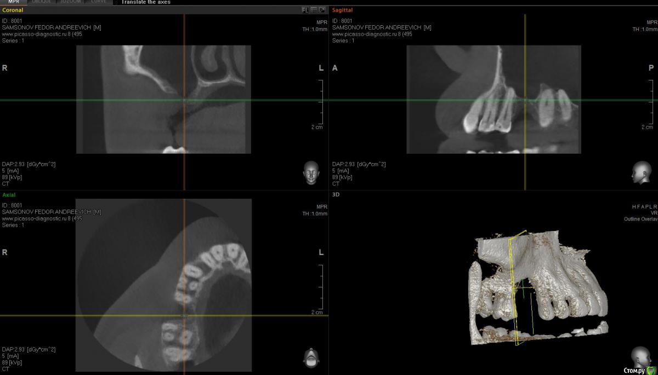The height and width of the screenshot is (375, 658).
Task: Select the Sagittal view title
Action: [x=342, y=10]
